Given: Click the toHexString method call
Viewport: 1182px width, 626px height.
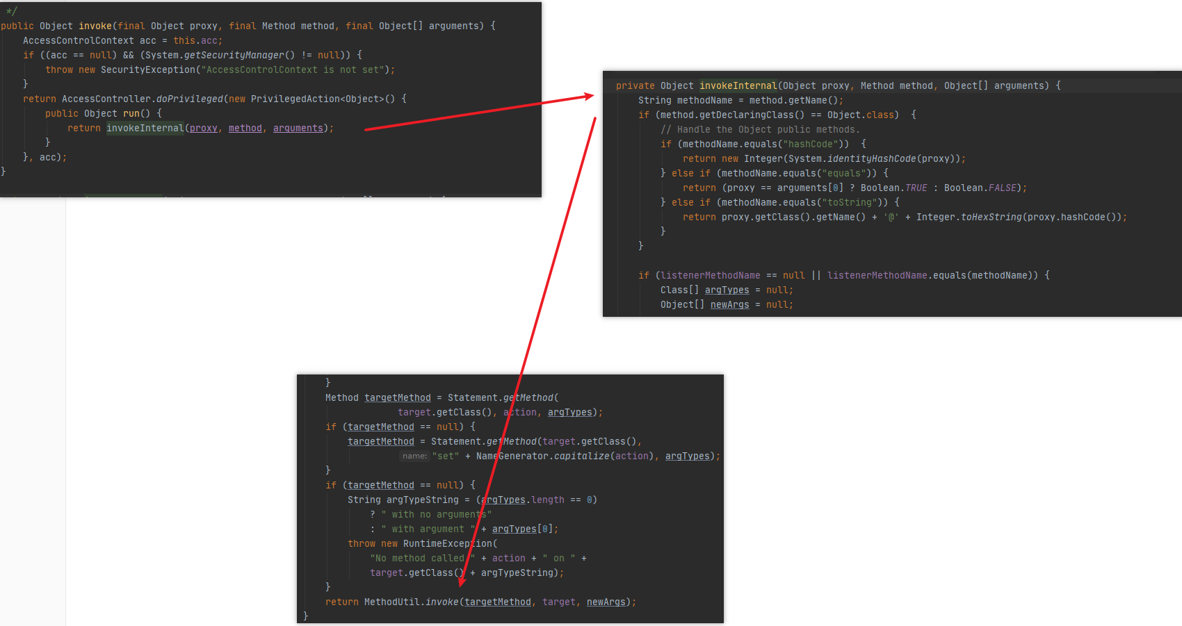Looking at the screenshot, I should (x=991, y=217).
